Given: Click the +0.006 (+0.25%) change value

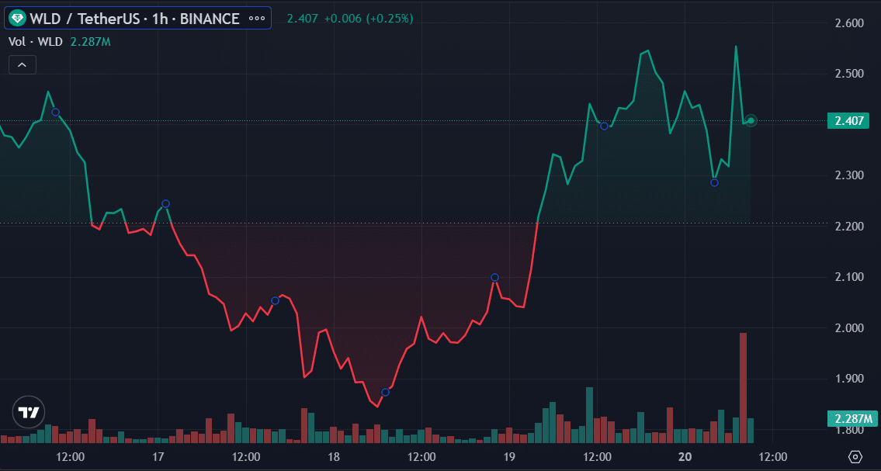Looking at the screenshot, I should point(369,19).
